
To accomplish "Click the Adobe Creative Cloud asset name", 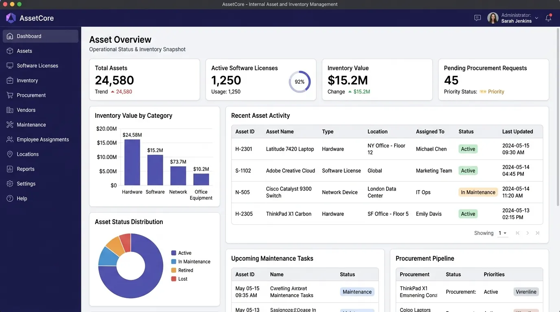I will click(x=291, y=171).
